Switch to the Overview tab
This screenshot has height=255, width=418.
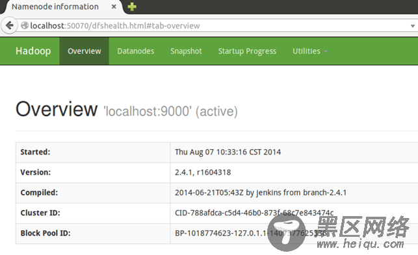(x=85, y=51)
